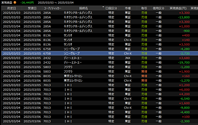Click the -9,800 IHI loss cell
The height and width of the screenshot is (125, 198).
click(184, 108)
